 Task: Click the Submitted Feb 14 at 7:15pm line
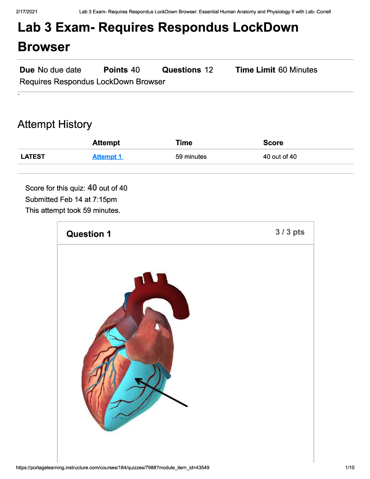click(71, 200)
